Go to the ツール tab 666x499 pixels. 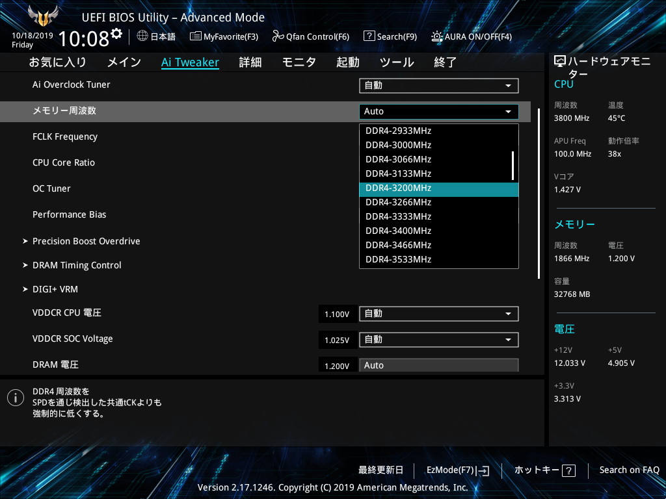click(x=397, y=62)
